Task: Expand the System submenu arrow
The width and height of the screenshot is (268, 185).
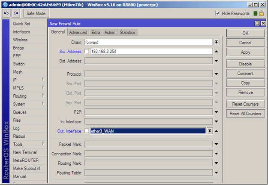Action: tap(43, 104)
